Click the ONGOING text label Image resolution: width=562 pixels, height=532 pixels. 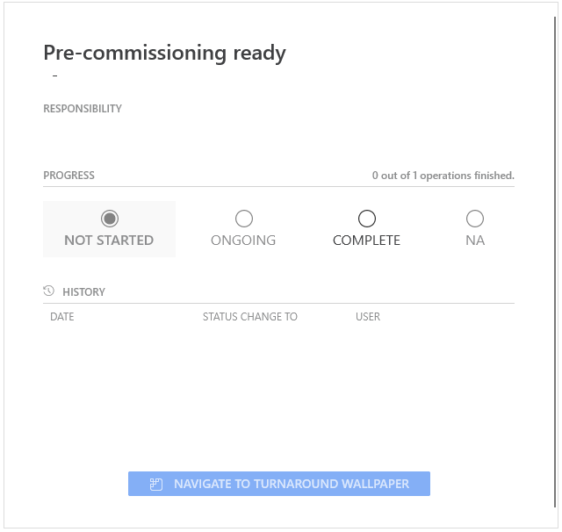tap(243, 241)
